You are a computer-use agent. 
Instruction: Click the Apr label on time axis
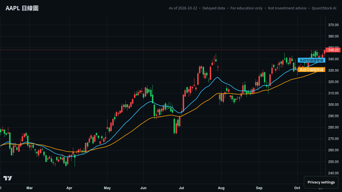point(69,188)
